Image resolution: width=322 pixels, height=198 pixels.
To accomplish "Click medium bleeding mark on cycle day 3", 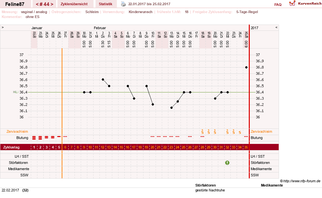I will (x=46, y=137).
